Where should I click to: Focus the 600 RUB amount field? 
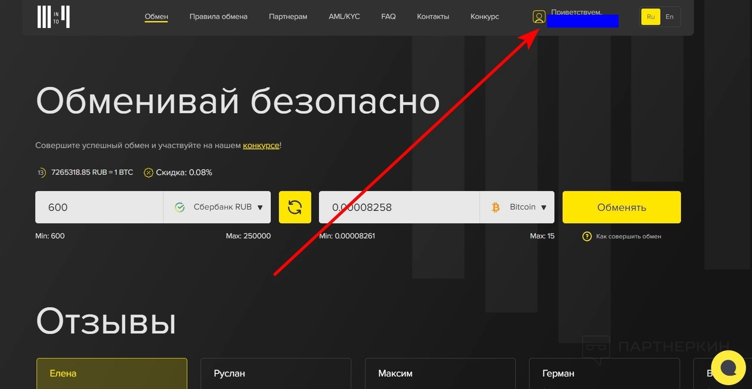[99, 207]
